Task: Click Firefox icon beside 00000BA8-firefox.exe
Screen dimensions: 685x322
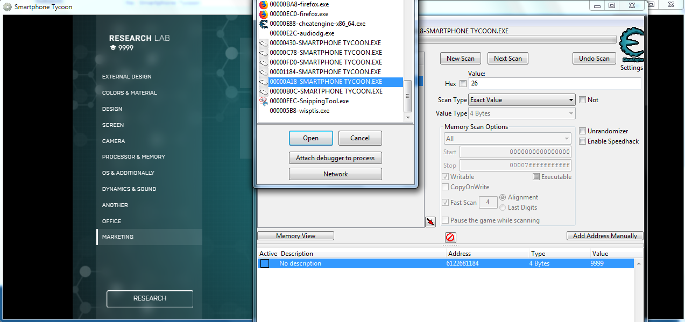Action: (263, 4)
